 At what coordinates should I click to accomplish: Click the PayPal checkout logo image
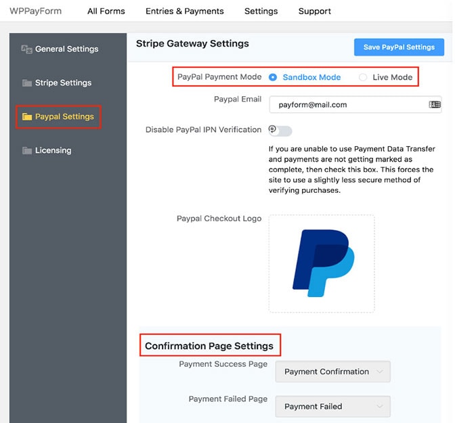click(322, 263)
